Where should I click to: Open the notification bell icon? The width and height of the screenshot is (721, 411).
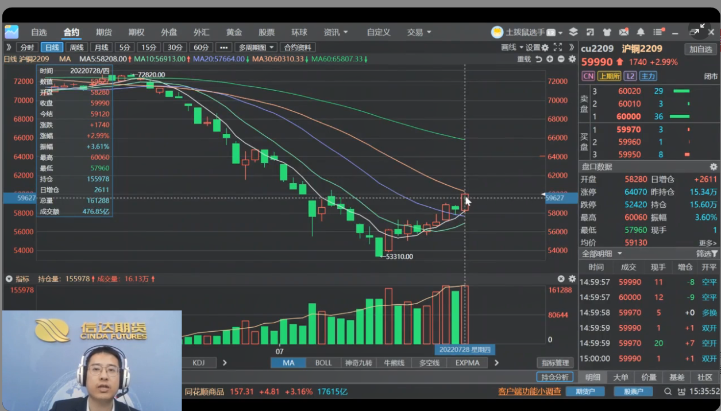click(641, 32)
